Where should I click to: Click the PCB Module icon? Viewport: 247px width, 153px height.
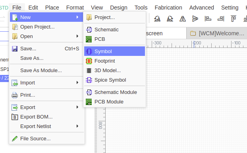tap(89, 102)
